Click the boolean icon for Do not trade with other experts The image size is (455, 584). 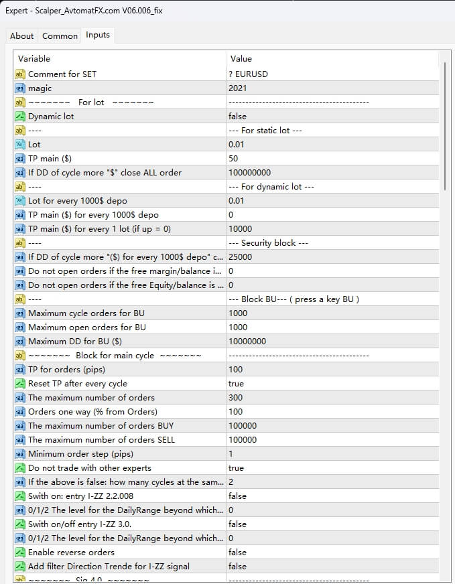pyautogui.click(x=19, y=467)
